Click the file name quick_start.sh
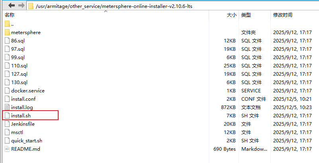The height and width of the screenshot is (163, 319). [x=27, y=140]
